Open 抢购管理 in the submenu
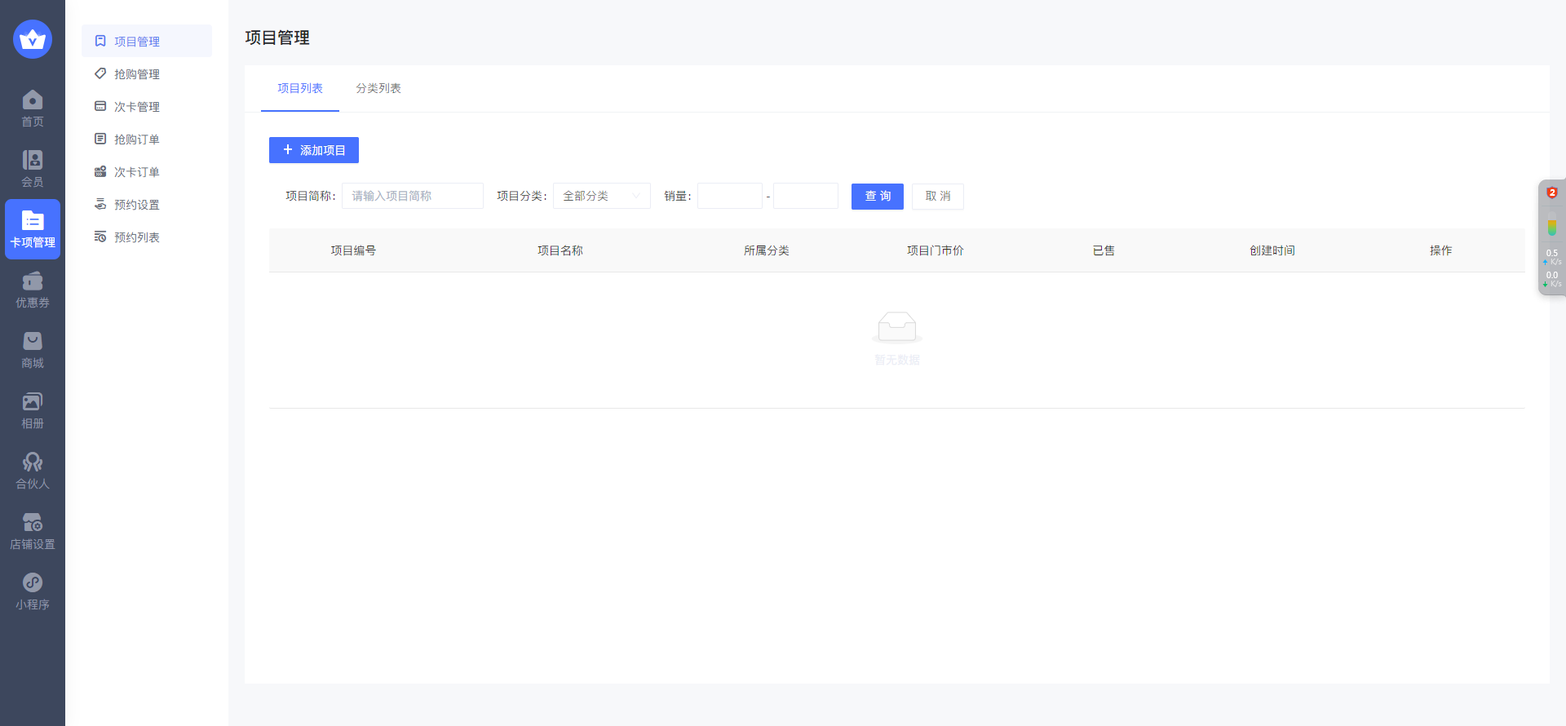 137,74
